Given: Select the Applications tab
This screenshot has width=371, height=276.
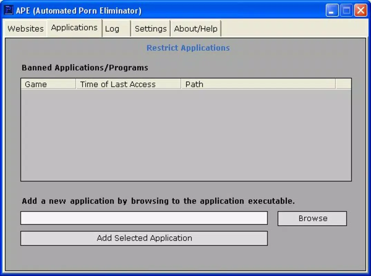Looking at the screenshot, I should tap(74, 28).
